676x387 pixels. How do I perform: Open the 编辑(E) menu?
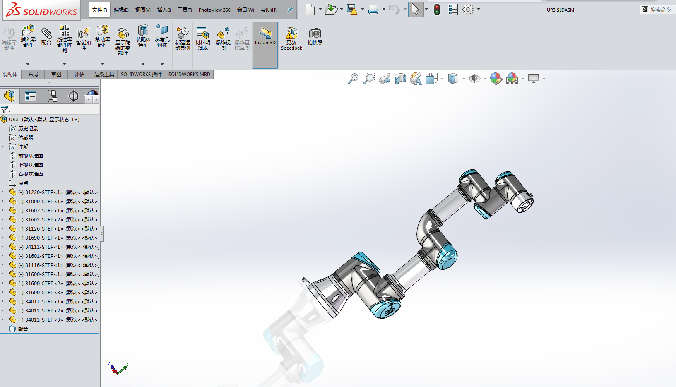[x=121, y=10]
